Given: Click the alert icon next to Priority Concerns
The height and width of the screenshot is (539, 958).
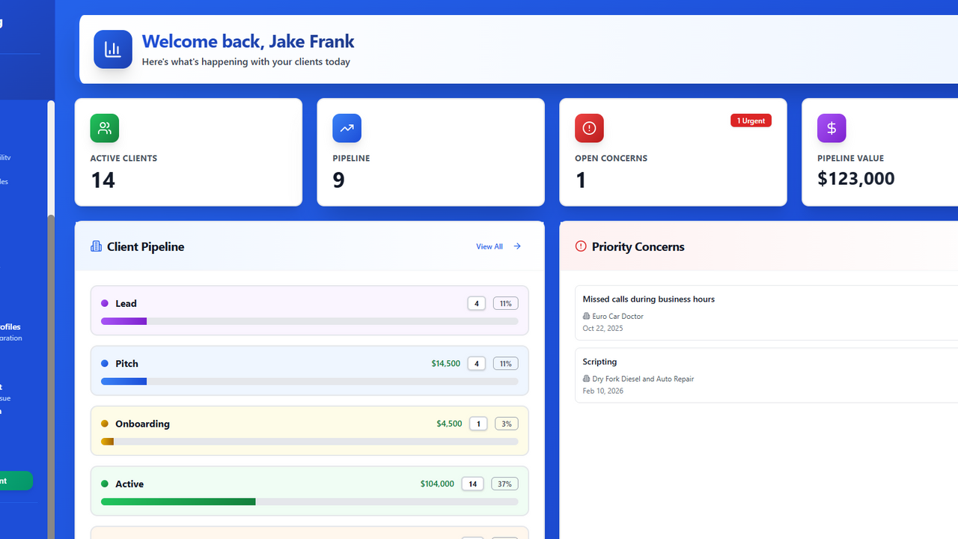Looking at the screenshot, I should 581,246.
